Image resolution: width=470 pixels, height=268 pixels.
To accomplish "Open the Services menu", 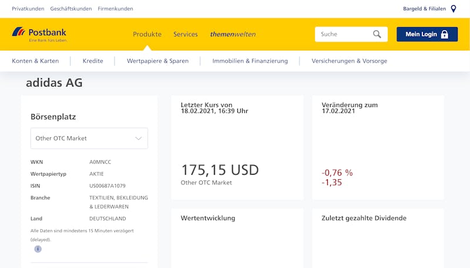I will point(186,34).
